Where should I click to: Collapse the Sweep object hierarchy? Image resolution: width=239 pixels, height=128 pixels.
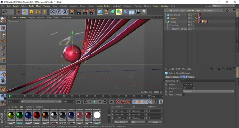(166, 22)
